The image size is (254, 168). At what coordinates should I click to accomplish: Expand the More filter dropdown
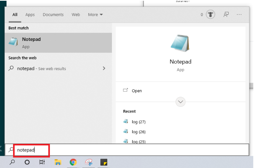(95, 15)
